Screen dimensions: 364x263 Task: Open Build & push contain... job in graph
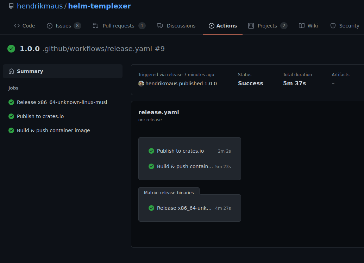point(190,166)
